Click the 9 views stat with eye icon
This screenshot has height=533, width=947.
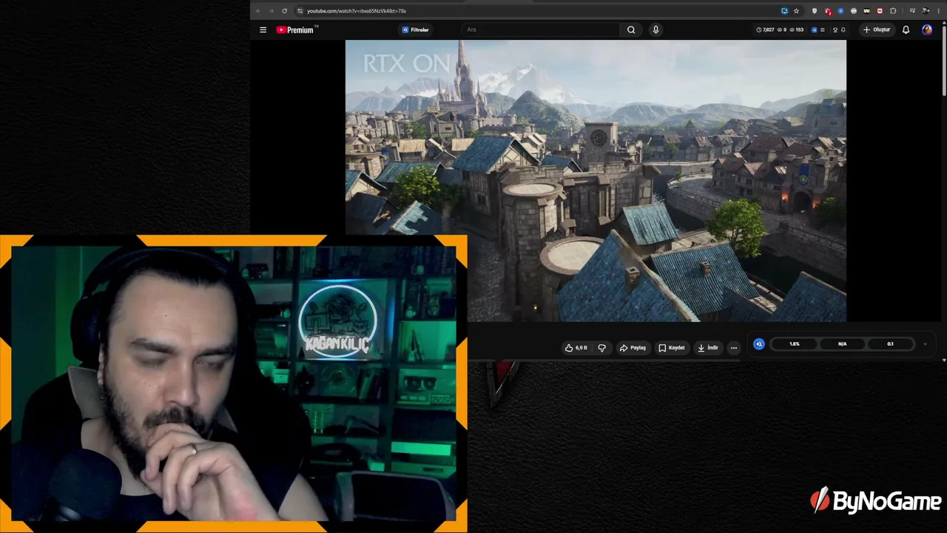click(782, 30)
